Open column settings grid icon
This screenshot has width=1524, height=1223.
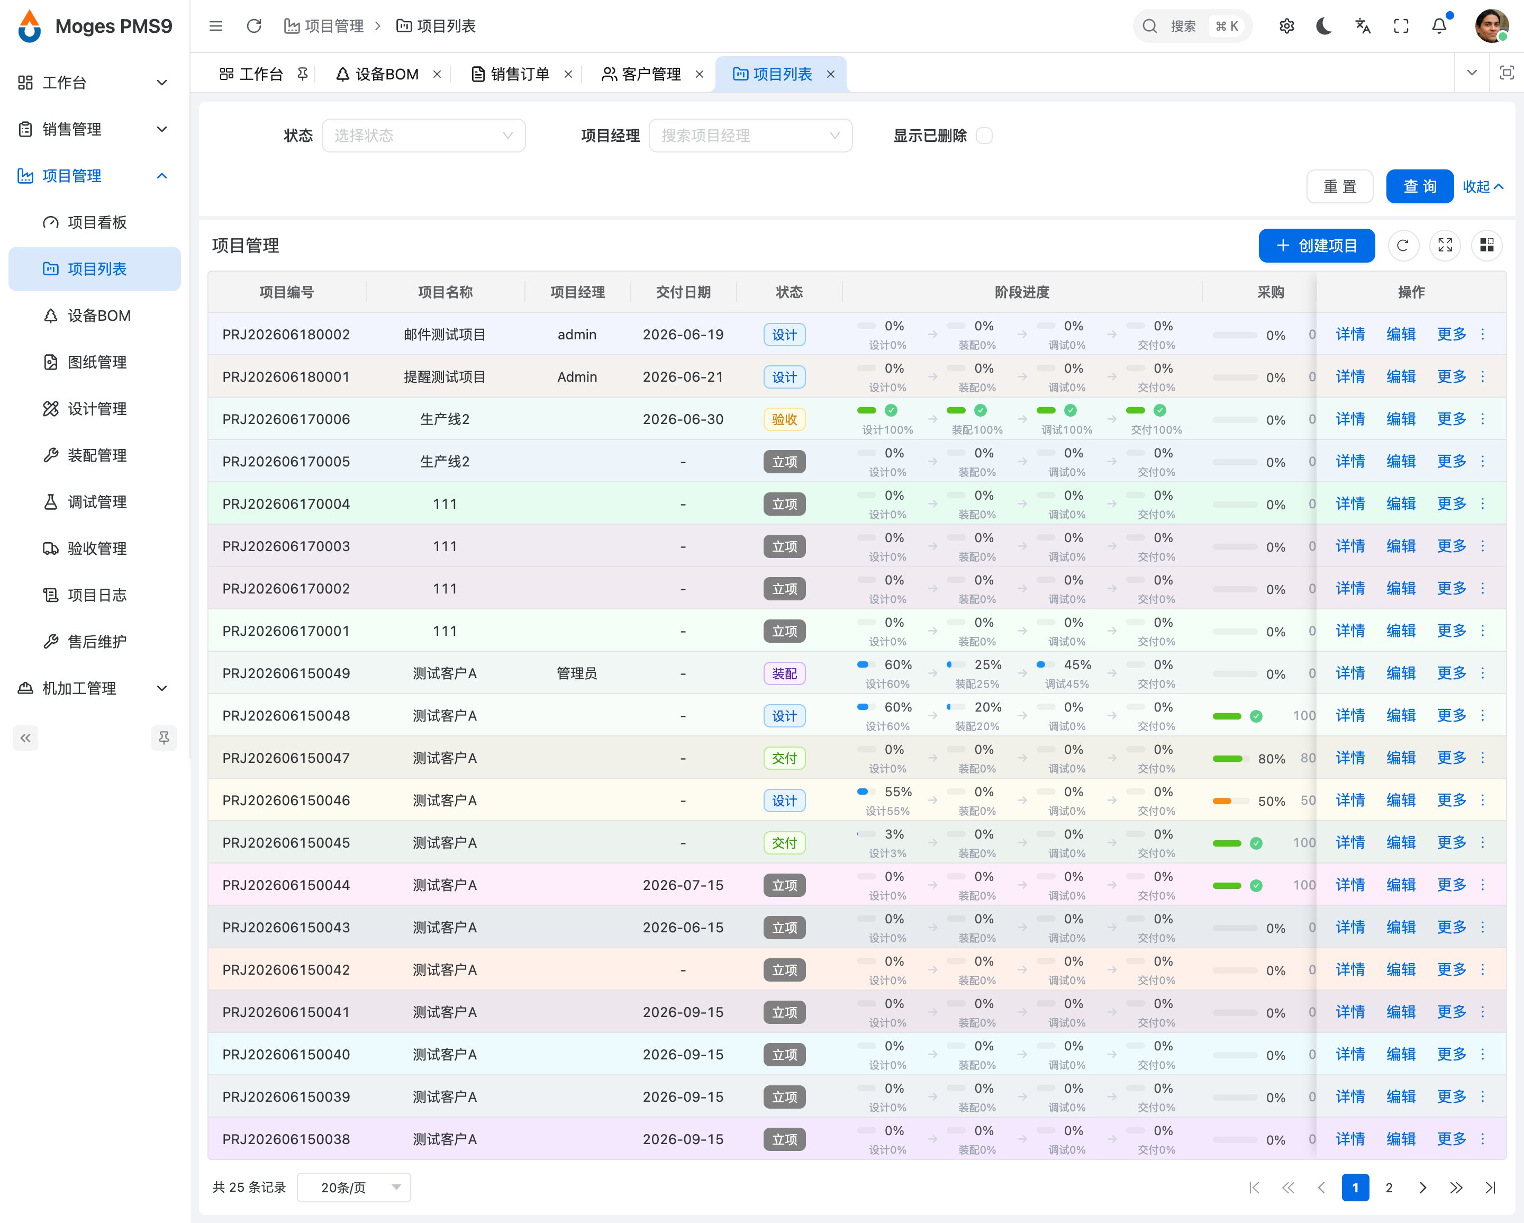[1486, 246]
